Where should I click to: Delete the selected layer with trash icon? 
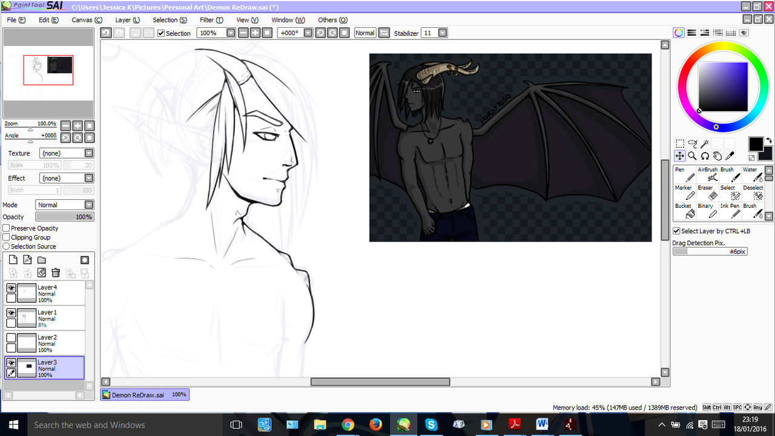(56, 273)
